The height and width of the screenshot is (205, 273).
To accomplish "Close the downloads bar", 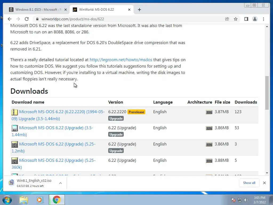I will 264,183.
